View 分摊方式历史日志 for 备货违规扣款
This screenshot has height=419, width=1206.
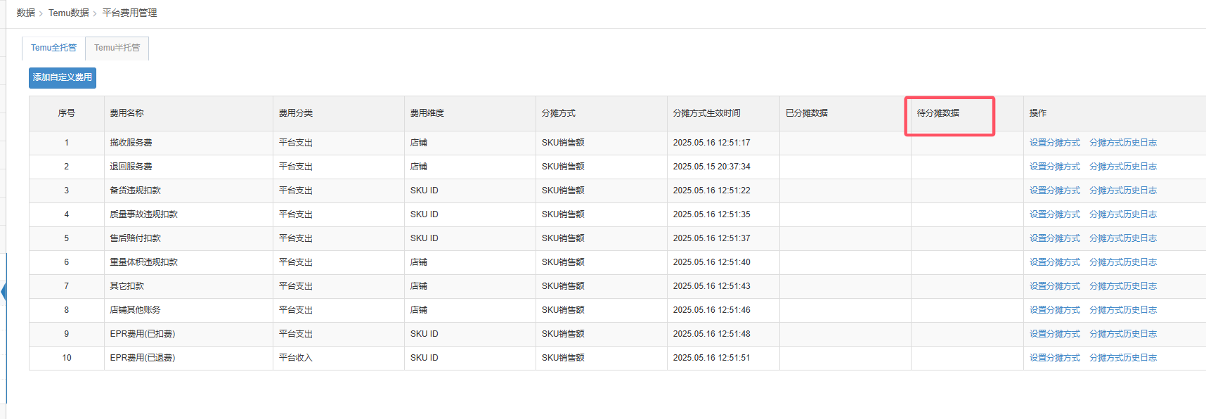point(1122,191)
